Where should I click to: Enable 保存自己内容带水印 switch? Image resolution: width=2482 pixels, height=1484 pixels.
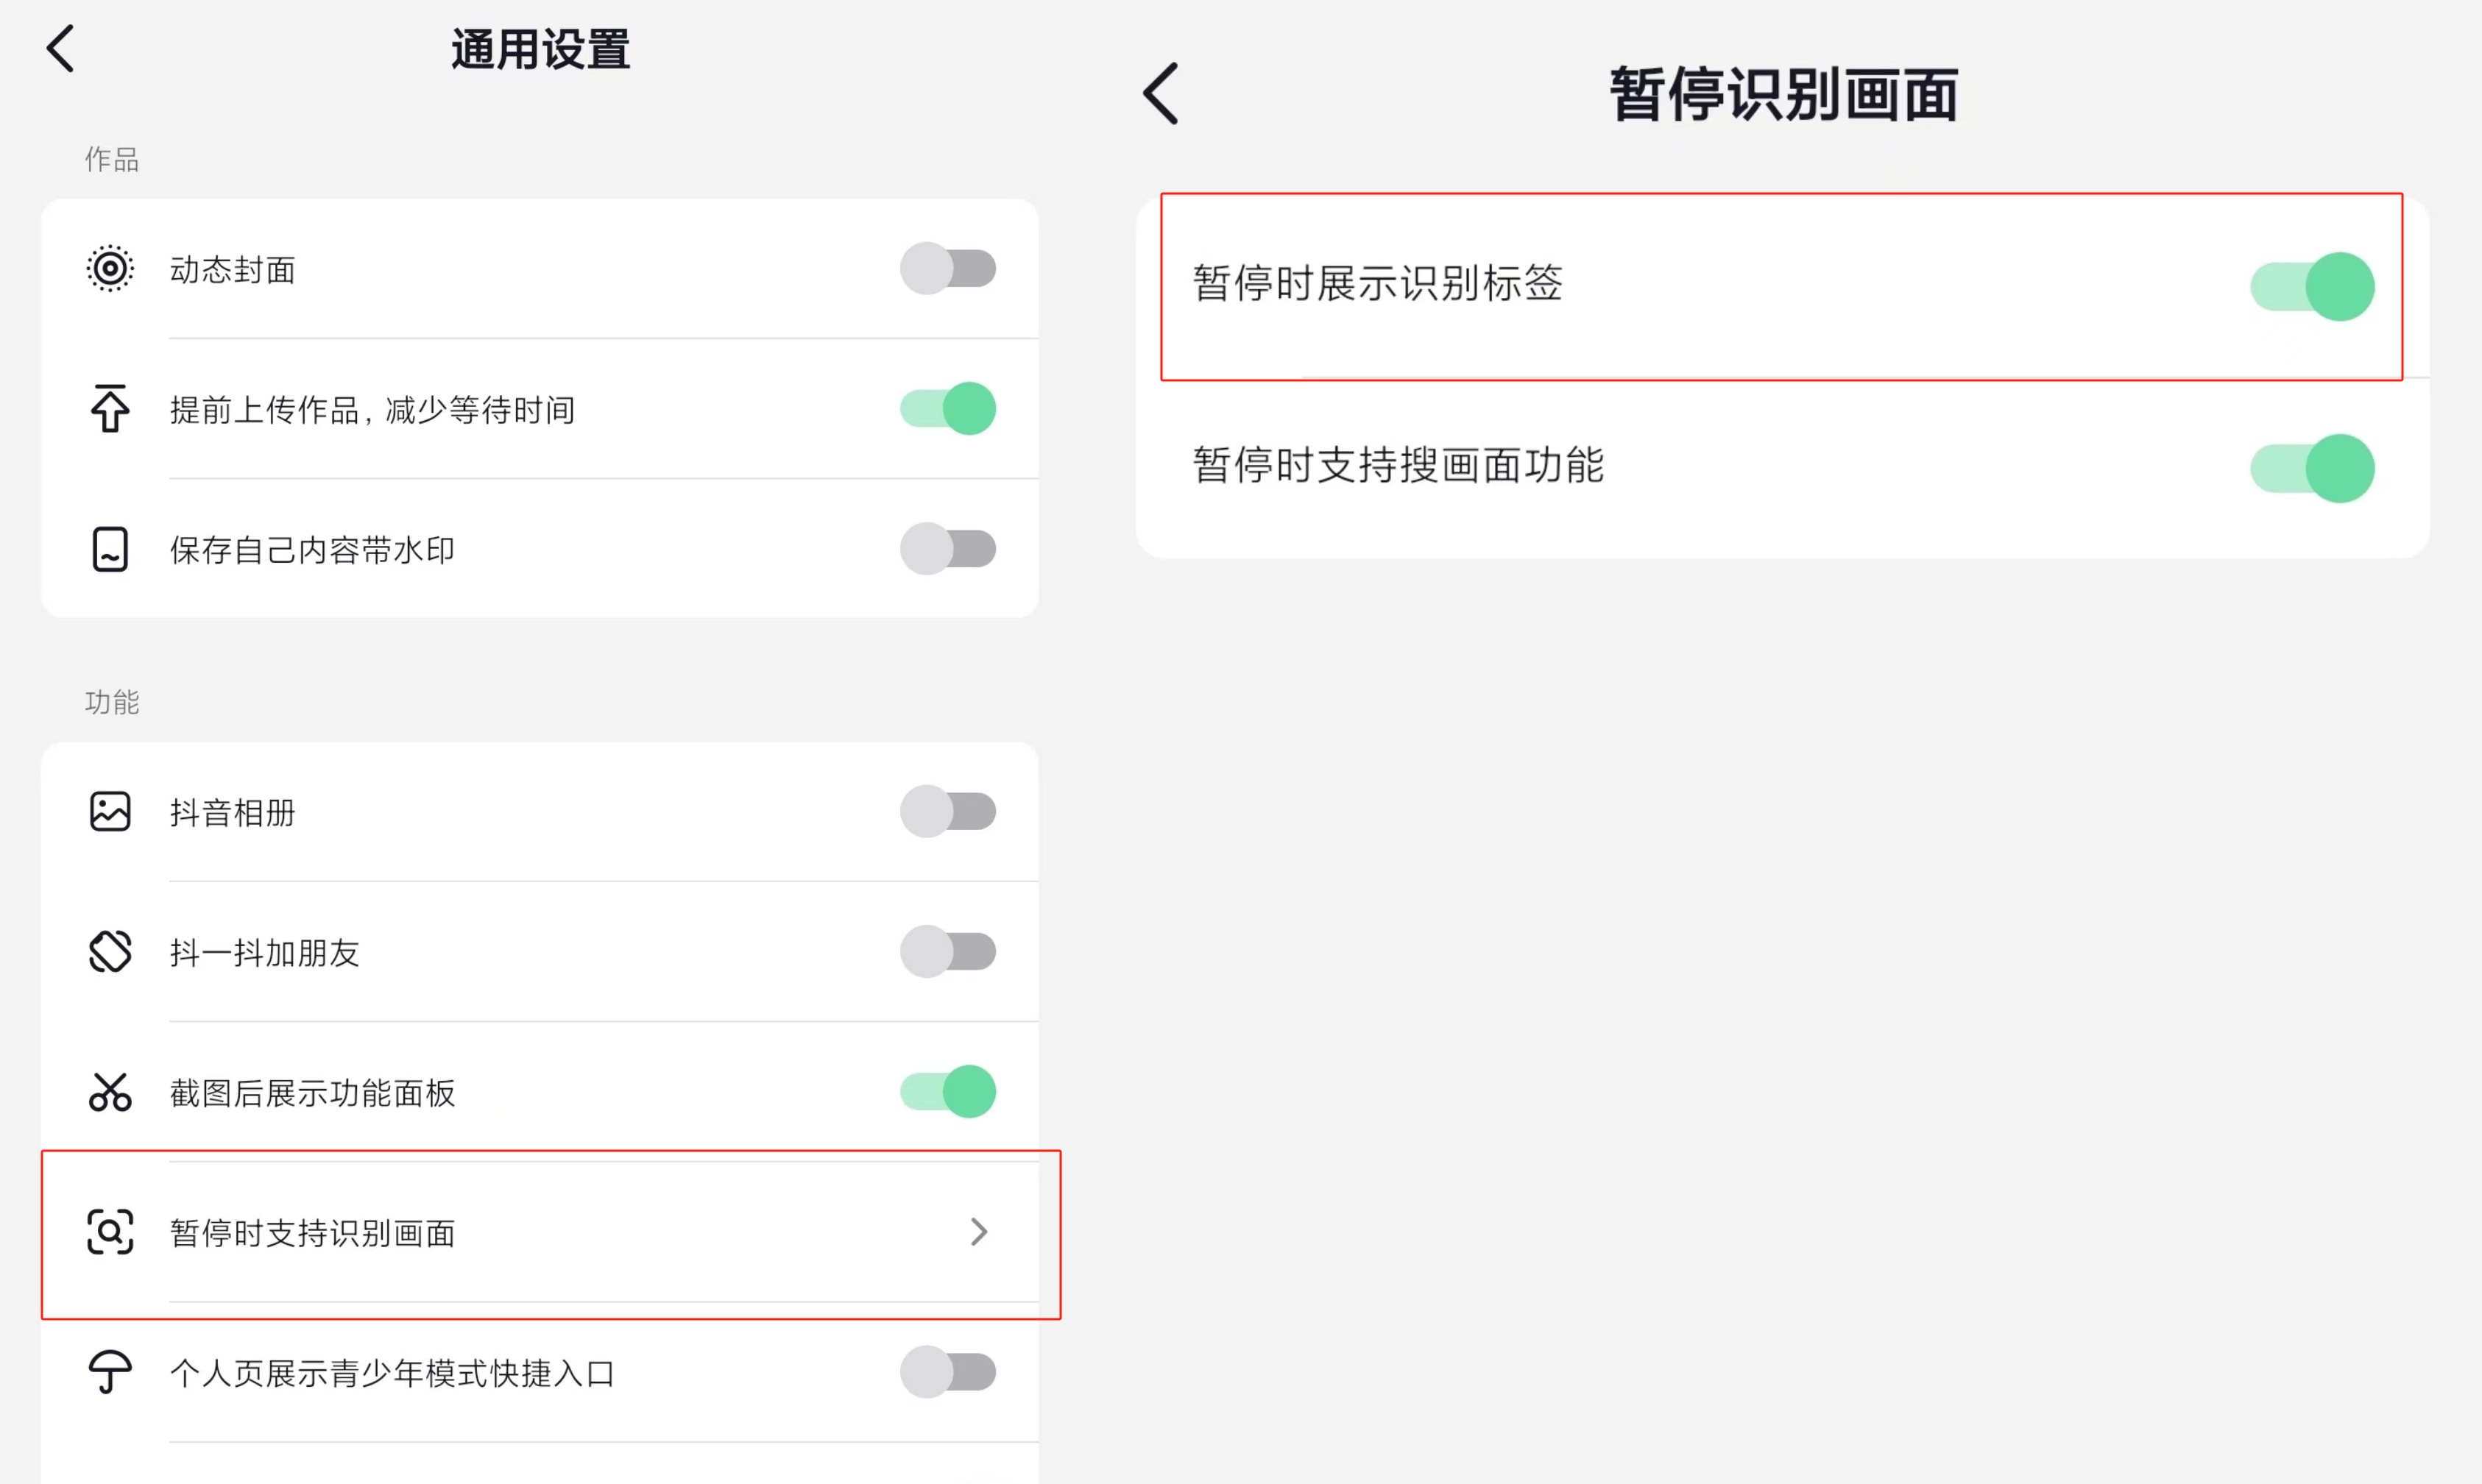tap(947, 548)
